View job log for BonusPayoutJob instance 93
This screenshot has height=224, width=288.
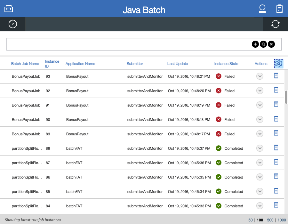(x=276, y=76)
